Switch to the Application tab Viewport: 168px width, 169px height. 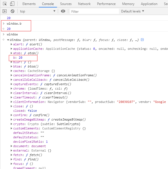149,4
